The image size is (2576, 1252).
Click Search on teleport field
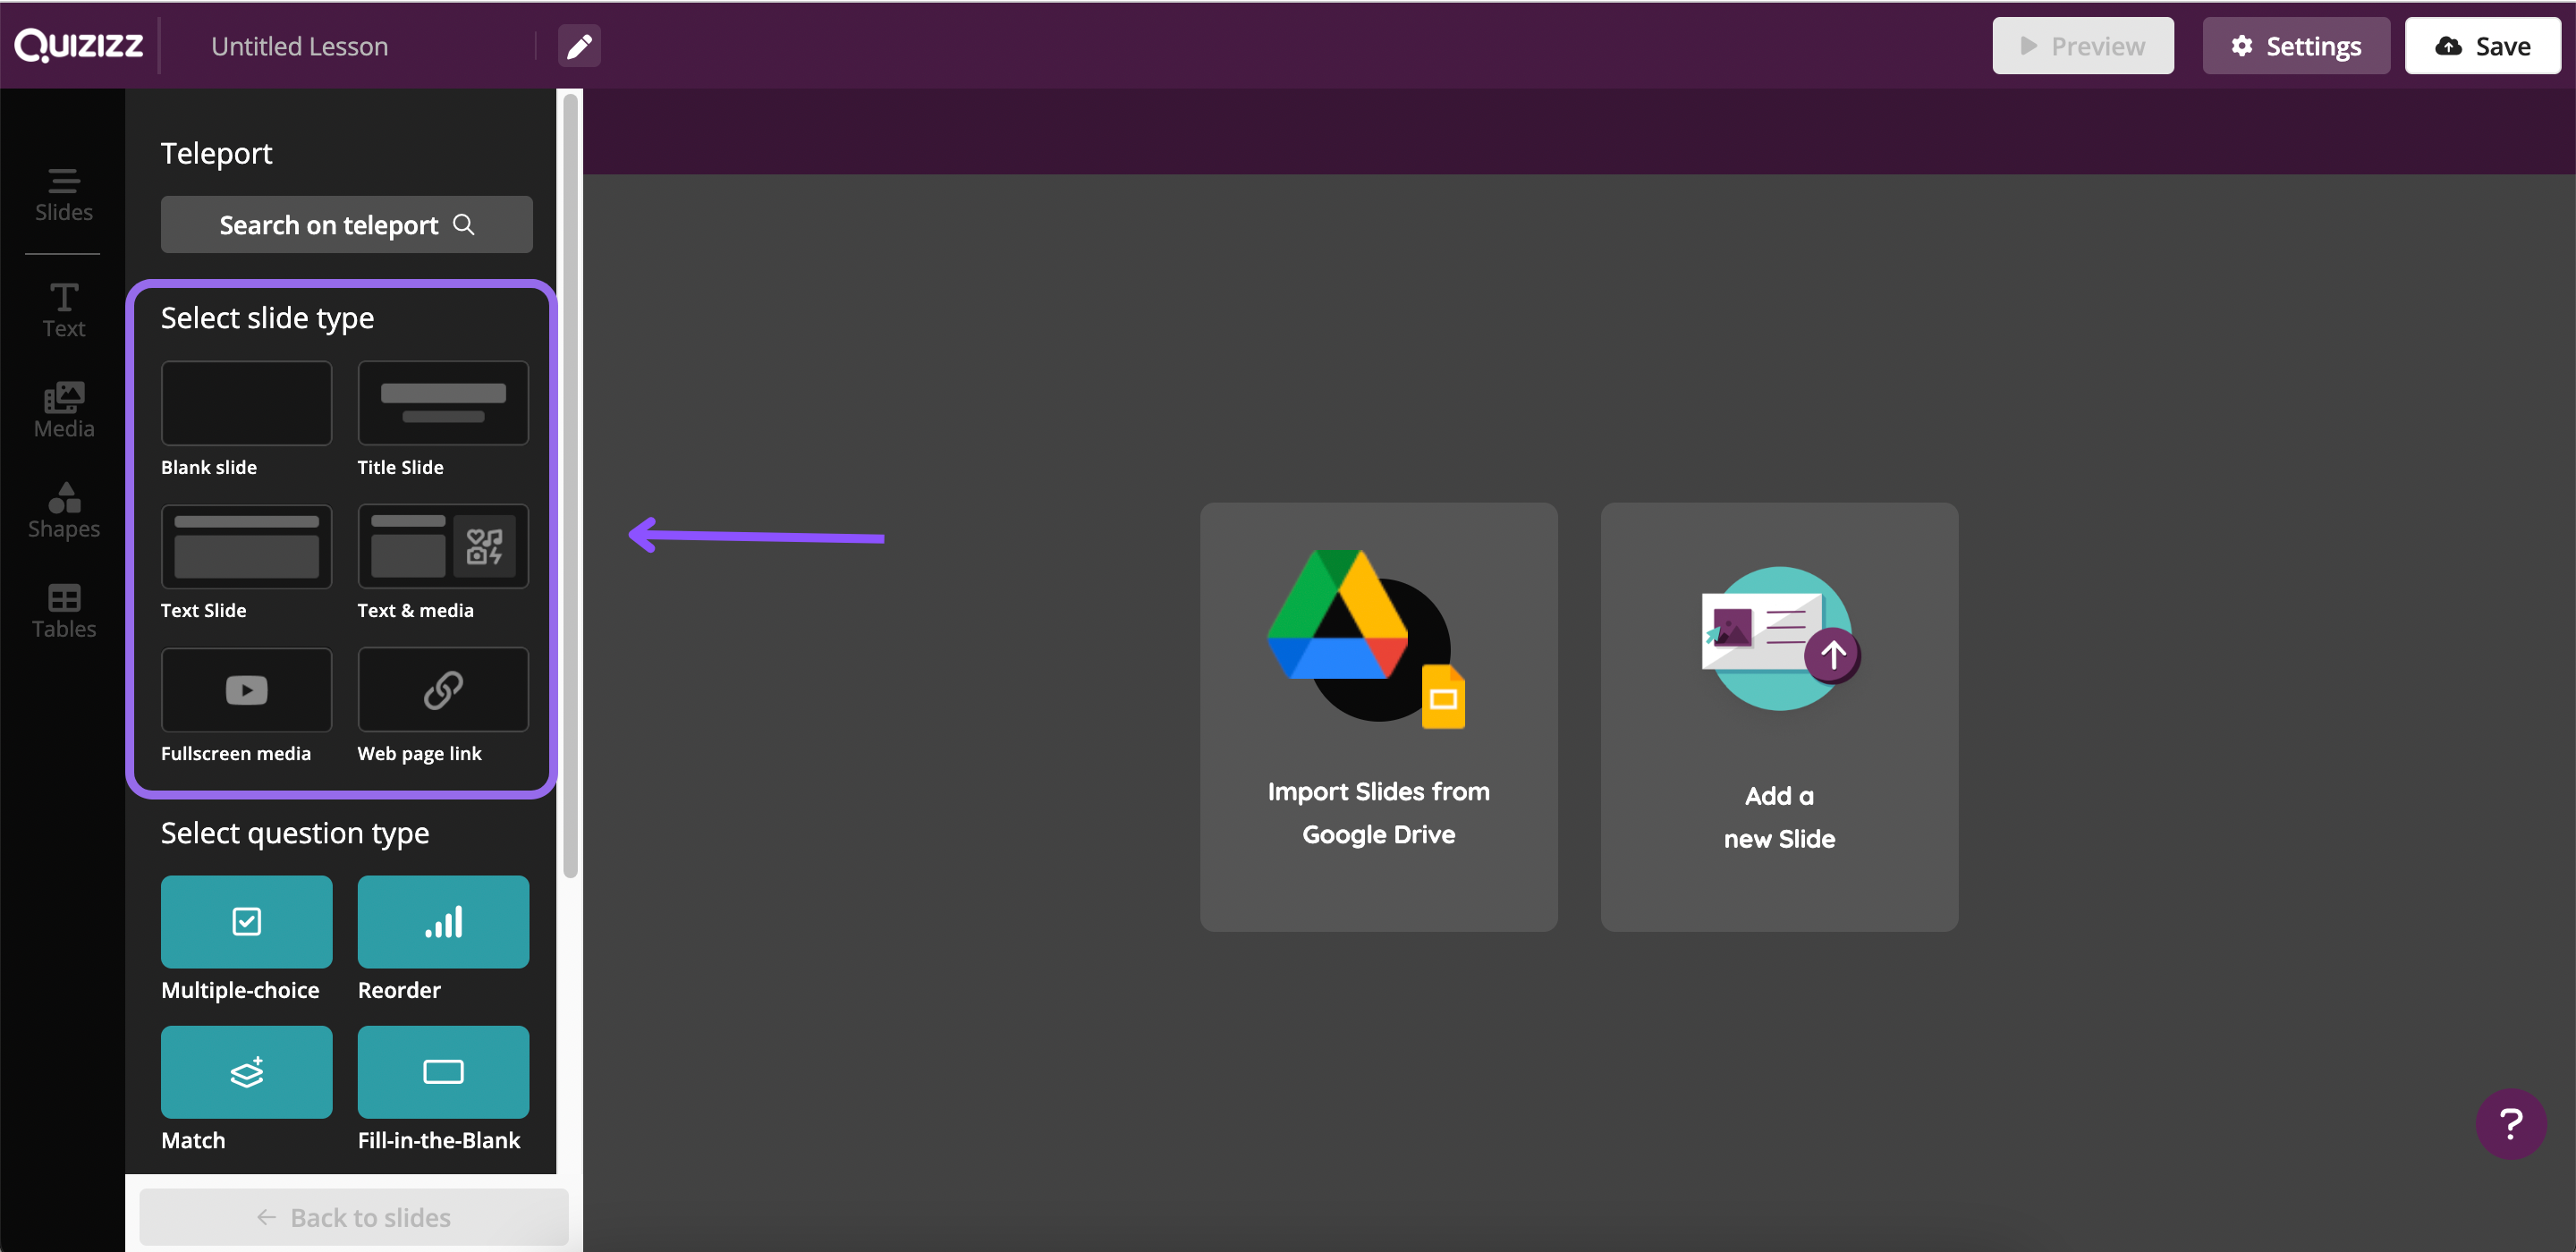(x=346, y=224)
